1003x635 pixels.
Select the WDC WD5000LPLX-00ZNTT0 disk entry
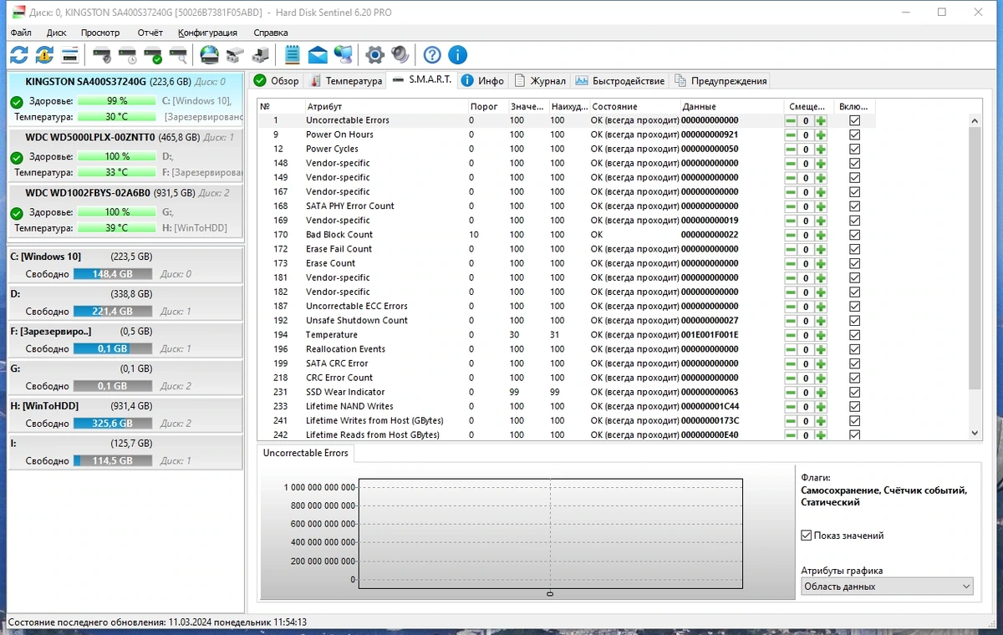125,155
